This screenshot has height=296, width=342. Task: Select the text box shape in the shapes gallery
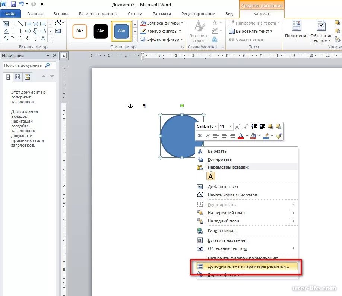point(6,24)
